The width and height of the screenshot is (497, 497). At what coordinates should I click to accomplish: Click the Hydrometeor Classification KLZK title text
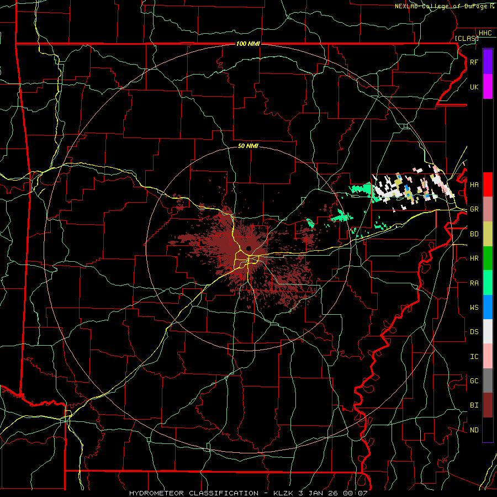tap(248, 493)
